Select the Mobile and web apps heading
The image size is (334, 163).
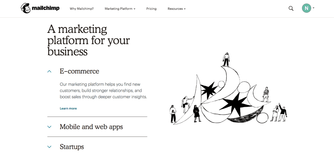click(x=91, y=127)
